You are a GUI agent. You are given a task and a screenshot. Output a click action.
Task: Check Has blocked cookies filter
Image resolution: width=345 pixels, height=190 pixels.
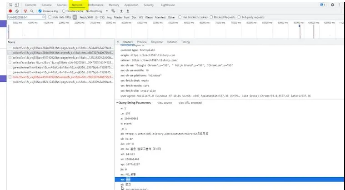click(x=180, y=17)
